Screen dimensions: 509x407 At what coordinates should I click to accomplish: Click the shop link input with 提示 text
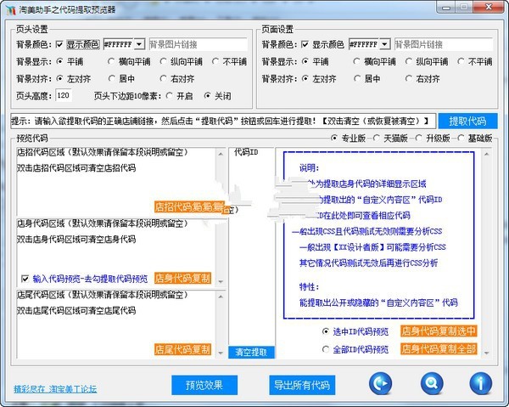[x=223, y=121]
